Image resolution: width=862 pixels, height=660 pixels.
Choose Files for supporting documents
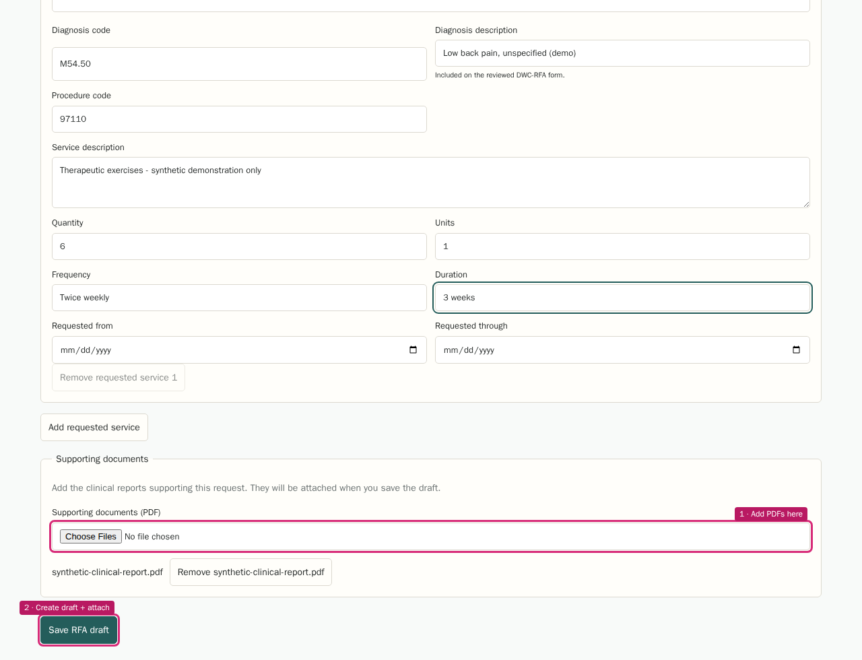(x=91, y=537)
